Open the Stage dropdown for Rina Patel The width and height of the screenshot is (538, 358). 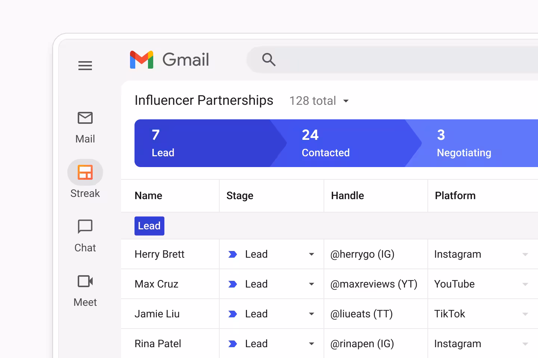312,344
